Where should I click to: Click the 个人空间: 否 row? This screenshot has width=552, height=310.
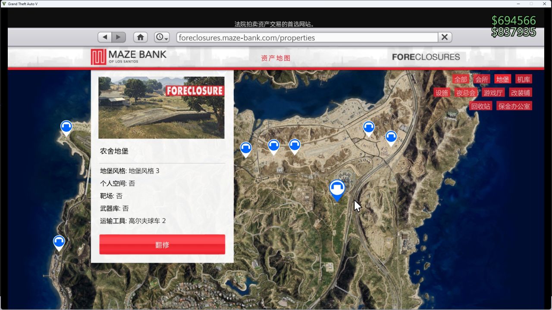118,183
